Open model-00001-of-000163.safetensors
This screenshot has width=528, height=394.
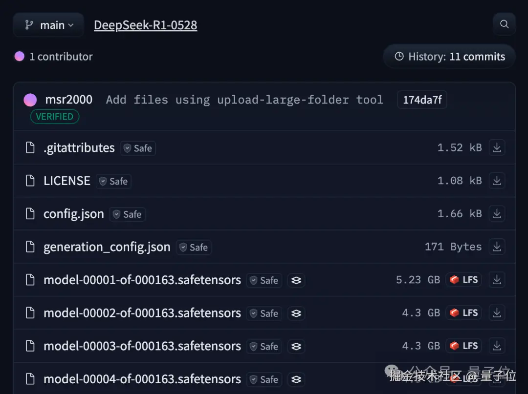coord(142,280)
